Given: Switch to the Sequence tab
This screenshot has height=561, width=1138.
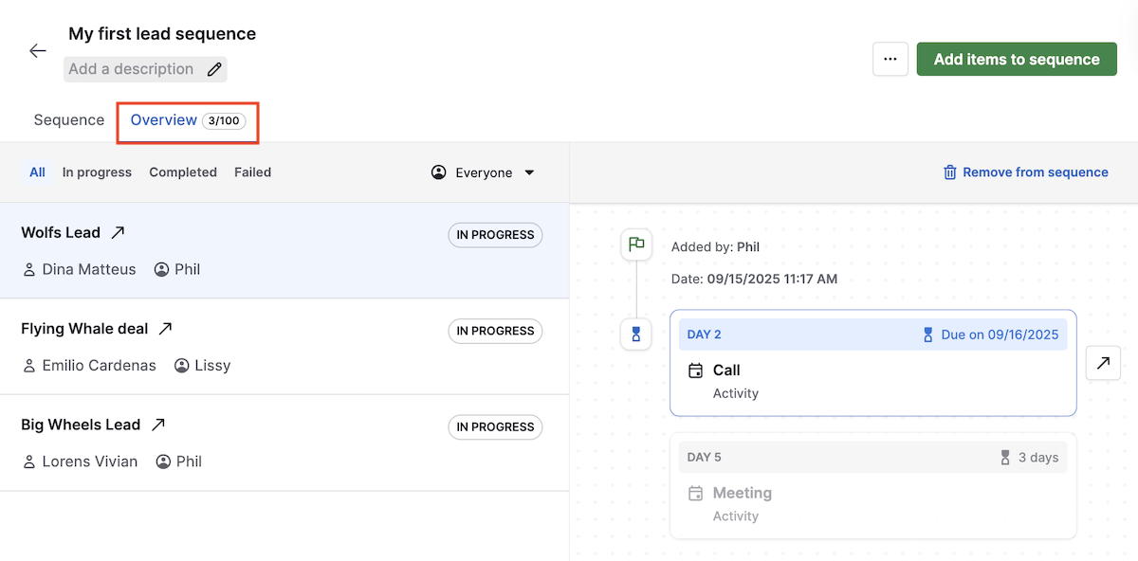Looking at the screenshot, I should [x=68, y=119].
